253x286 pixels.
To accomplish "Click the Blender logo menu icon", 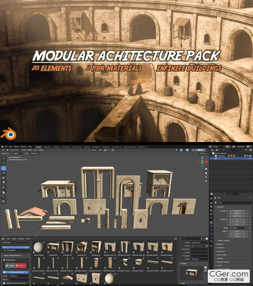I will (x=3, y=147).
